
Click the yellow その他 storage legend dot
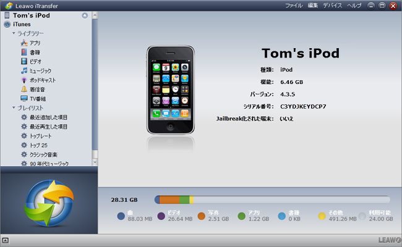[322, 216]
